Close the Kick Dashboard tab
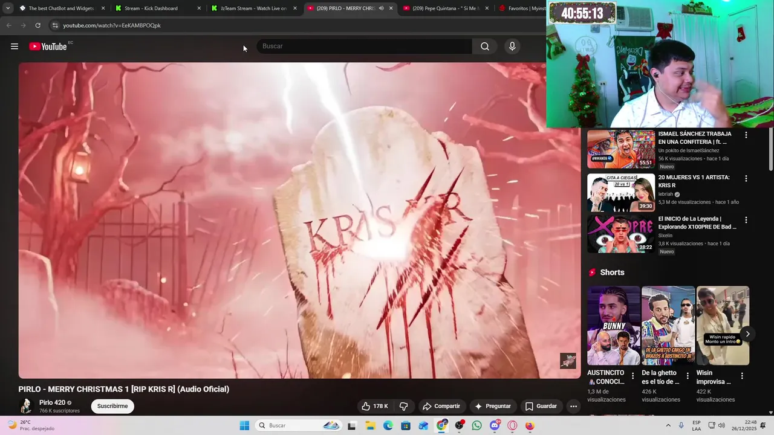 [x=199, y=8]
